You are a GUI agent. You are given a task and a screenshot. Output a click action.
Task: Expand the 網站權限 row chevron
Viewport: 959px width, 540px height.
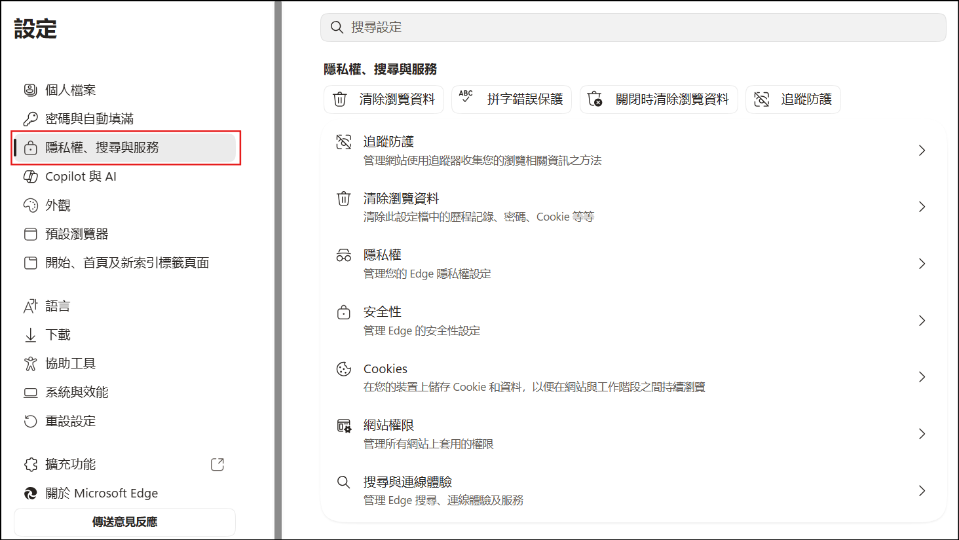[x=922, y=434]
